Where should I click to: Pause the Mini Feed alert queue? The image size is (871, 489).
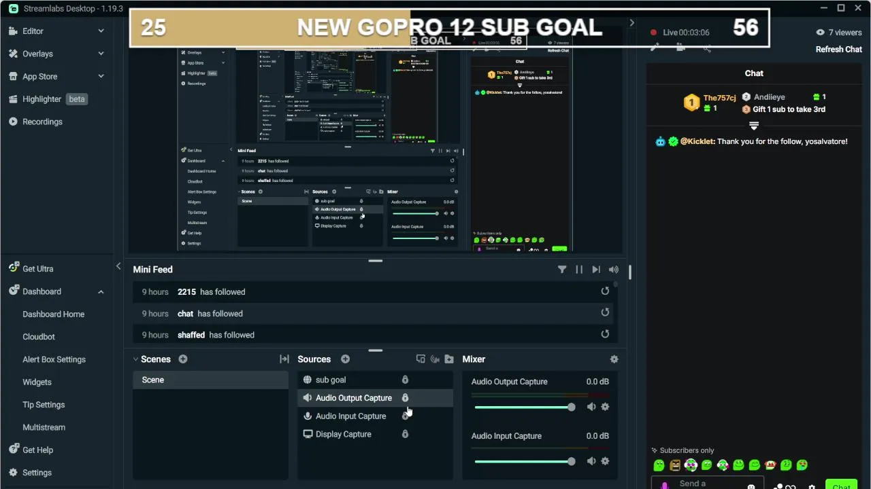(x=579, y=270)
